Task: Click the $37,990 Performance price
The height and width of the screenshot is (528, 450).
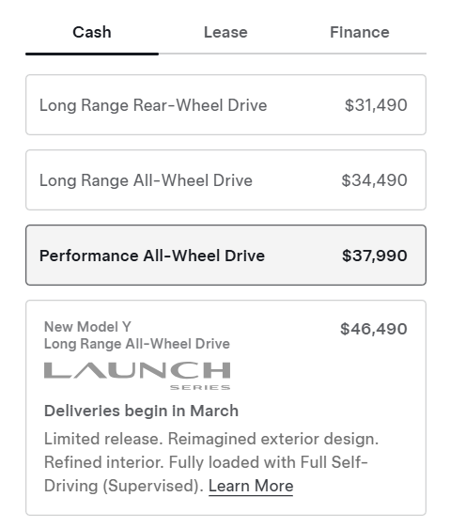Action: pos(375,256)
